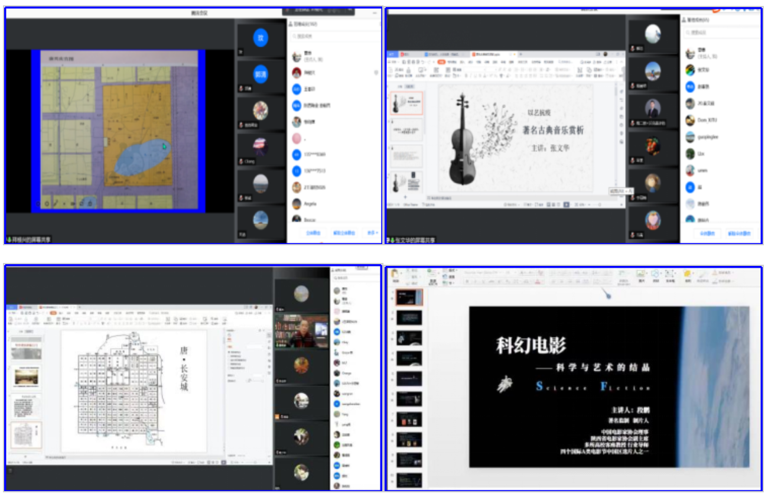Open the 更多 dropdown below the Angela member list

pyautogui.click(x=372, y=232)
